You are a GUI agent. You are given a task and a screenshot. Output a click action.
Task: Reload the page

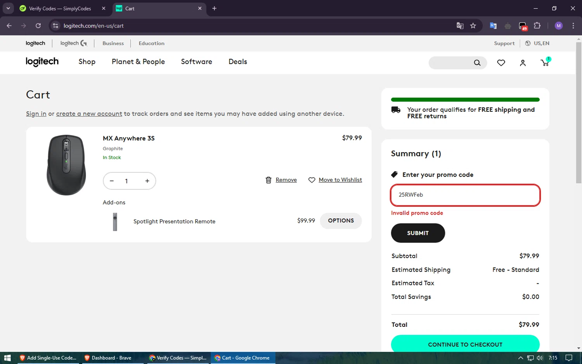[x=38, y=26]
